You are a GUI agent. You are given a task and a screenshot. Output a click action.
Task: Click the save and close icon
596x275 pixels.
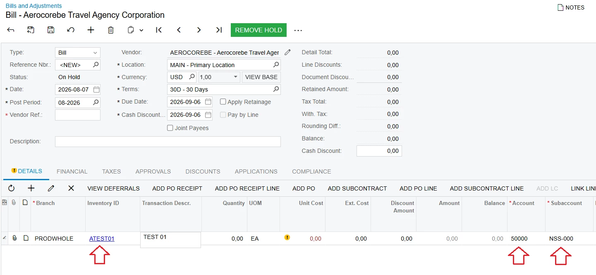point(31,30)
